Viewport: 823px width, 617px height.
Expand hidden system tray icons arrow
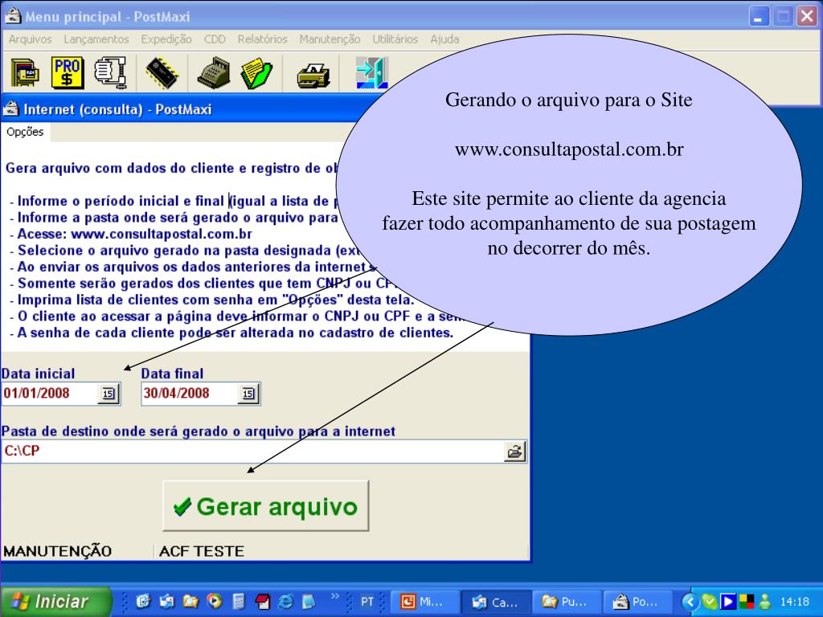(x=690, y=602)
